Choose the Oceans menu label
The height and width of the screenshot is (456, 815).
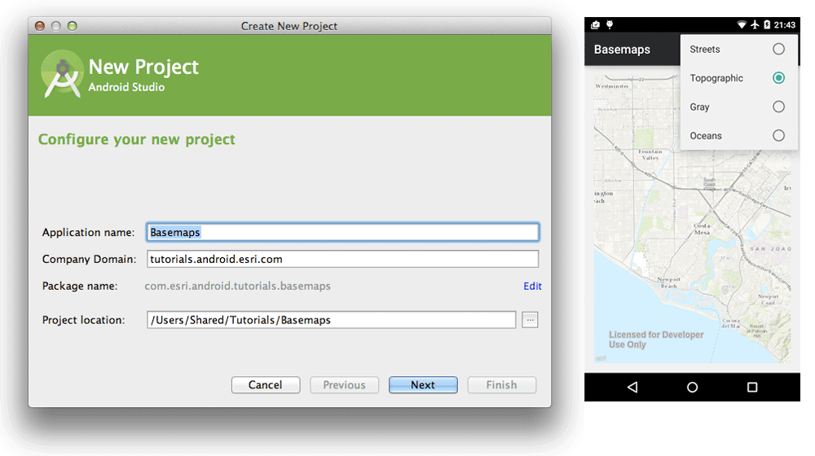click(x=705, y=136)
